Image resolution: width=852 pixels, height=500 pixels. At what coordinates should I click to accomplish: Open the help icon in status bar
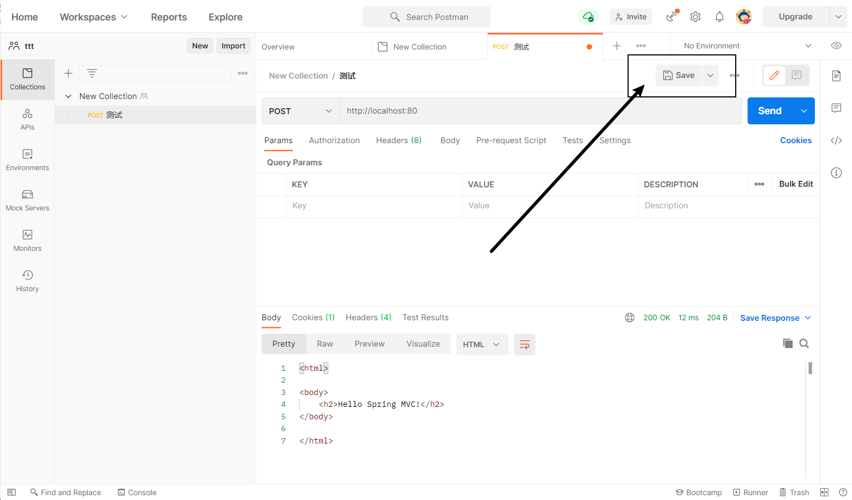pos(843,492)
